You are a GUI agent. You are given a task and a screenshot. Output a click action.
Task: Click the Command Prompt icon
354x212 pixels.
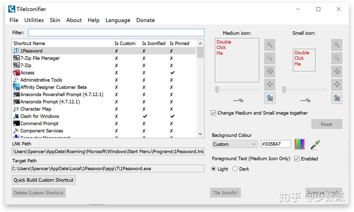pos(16,123)
